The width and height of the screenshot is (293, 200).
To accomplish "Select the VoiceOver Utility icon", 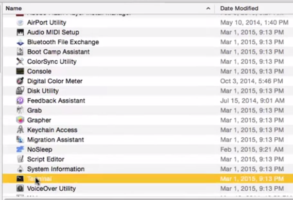I will coord(20,189).
